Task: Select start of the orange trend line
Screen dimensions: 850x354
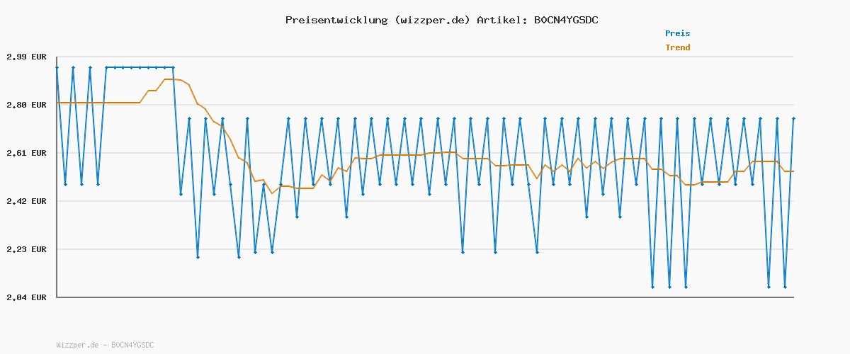Action: click(57, 103)
